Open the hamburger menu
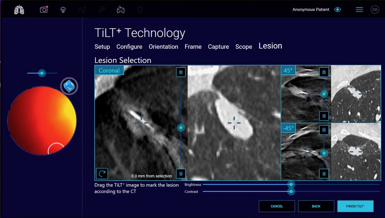 [359, 10]
